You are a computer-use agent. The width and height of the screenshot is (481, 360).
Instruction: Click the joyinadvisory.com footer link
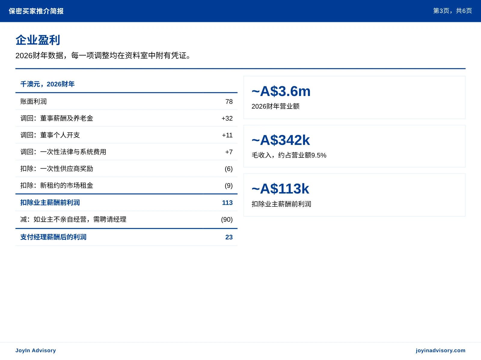coord(440,350)
